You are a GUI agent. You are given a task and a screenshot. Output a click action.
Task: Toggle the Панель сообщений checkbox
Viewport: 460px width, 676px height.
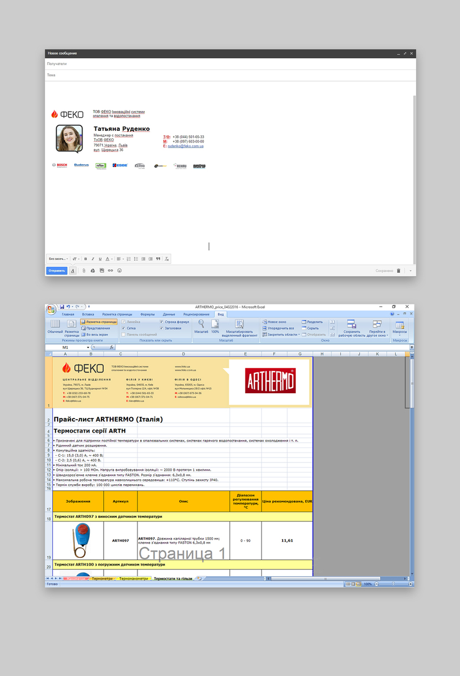[124, 335]
